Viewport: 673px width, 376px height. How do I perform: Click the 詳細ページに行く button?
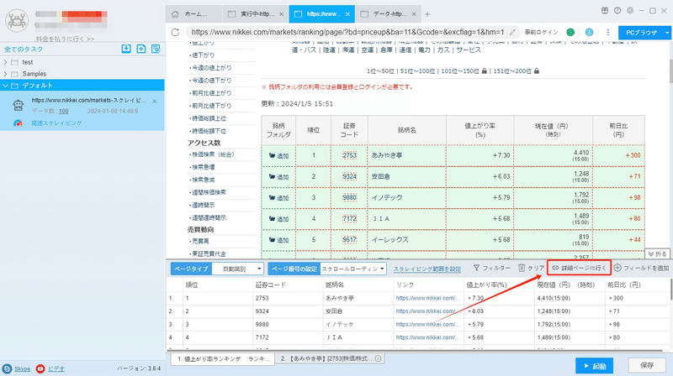click(x=579, y=268)
